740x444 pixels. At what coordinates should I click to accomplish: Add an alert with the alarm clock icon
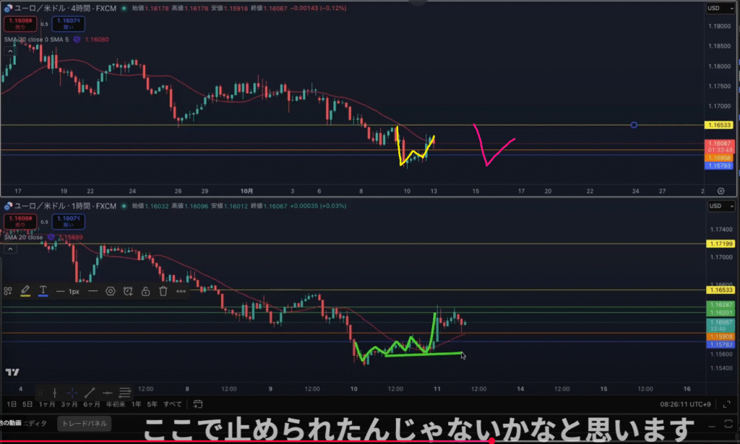(128, 291)
